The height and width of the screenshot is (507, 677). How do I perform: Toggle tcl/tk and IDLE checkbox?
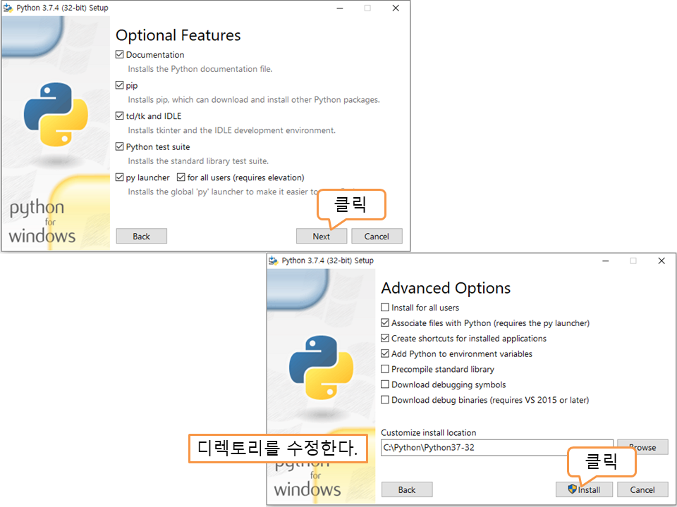(x=120, y=116)
